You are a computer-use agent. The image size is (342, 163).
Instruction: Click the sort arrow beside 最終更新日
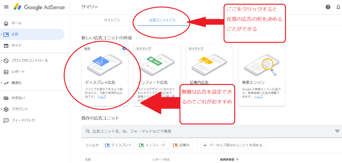tap(237, 159)
